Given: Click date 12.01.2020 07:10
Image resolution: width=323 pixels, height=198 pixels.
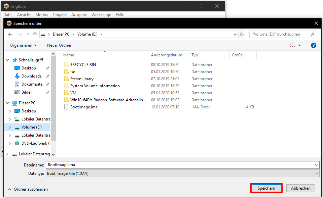Looking at the screenshot, I should [x=165, y=107].
